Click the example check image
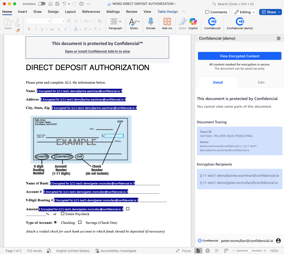 click(x=81, y=146)
